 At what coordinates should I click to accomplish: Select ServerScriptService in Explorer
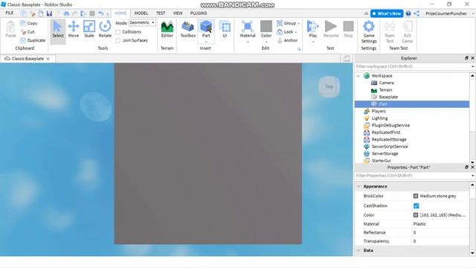tap(390, 147)
